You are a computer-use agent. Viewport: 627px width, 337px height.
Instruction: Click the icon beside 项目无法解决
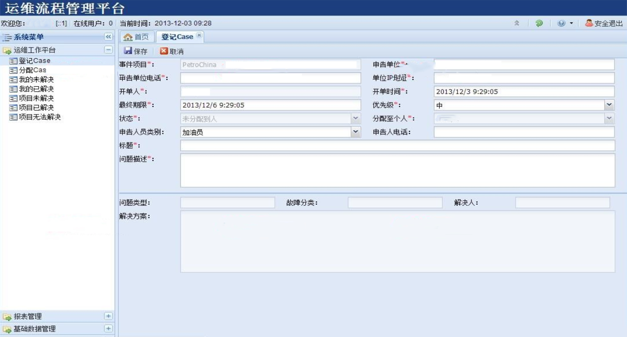(x=14, y=117)
